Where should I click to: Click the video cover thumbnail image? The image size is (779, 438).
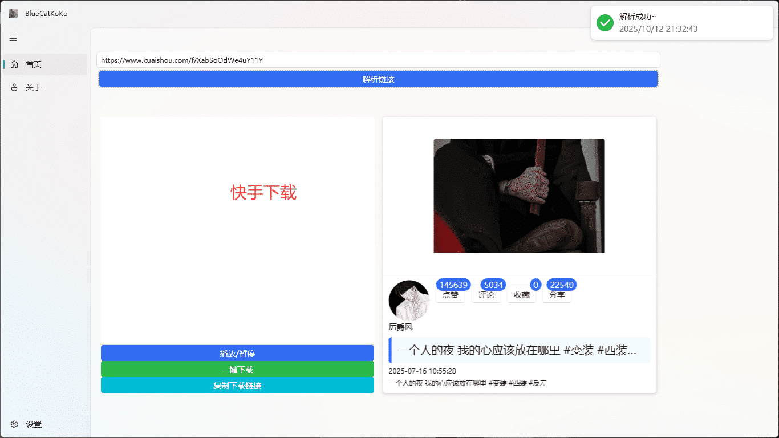519,196
